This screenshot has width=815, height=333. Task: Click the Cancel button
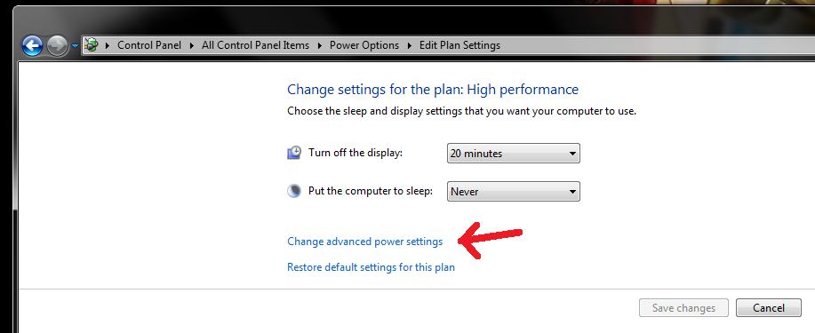769,308
